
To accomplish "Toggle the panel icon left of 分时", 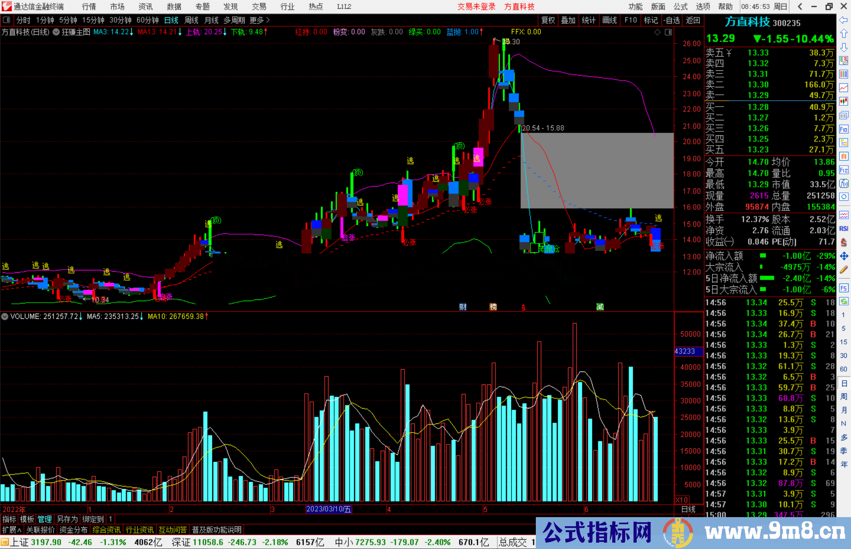I will tap(6, 20).
